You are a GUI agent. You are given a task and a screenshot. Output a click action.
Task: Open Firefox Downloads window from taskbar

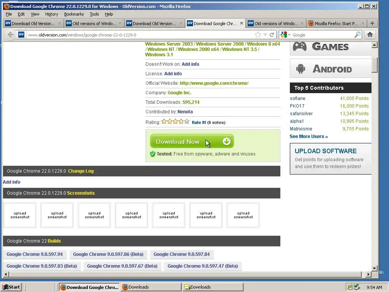[x=151, y=287]
